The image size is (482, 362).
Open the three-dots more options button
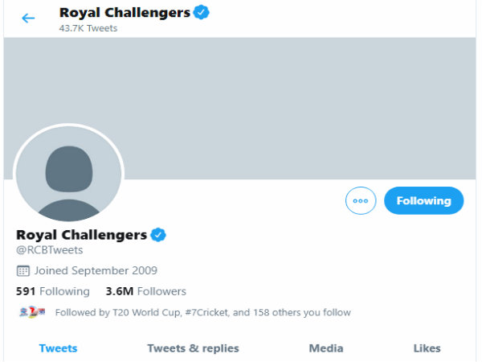[x=361, y=200]
